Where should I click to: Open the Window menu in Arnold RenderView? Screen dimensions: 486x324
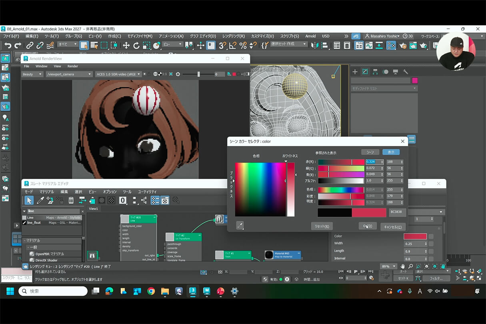(41, 66)
